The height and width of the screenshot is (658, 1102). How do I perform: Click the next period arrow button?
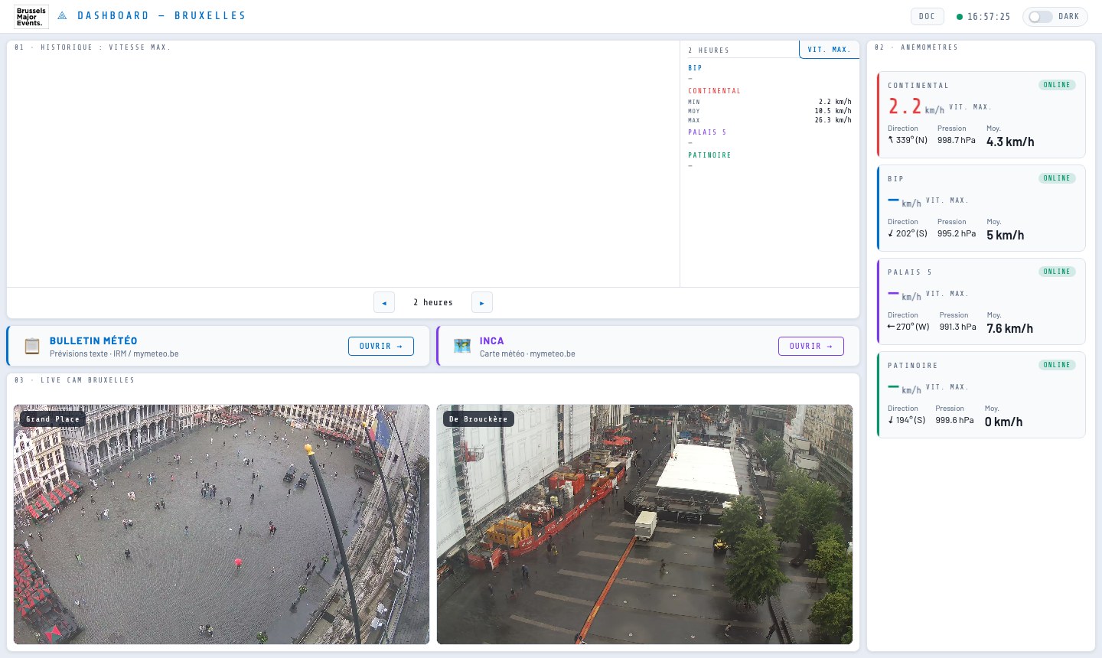[x=481, y=302]
